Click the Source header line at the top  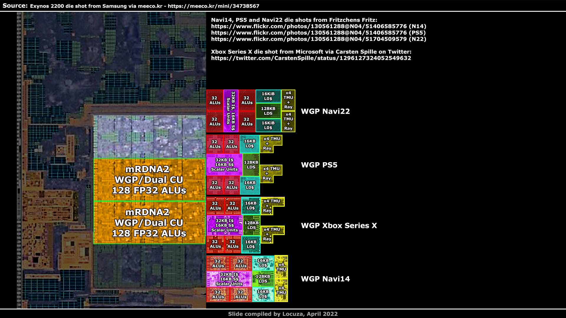point(14,5)
